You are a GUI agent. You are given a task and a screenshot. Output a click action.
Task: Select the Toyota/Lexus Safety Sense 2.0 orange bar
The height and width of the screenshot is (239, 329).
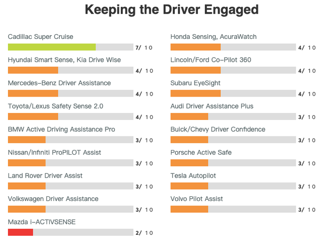33,117
